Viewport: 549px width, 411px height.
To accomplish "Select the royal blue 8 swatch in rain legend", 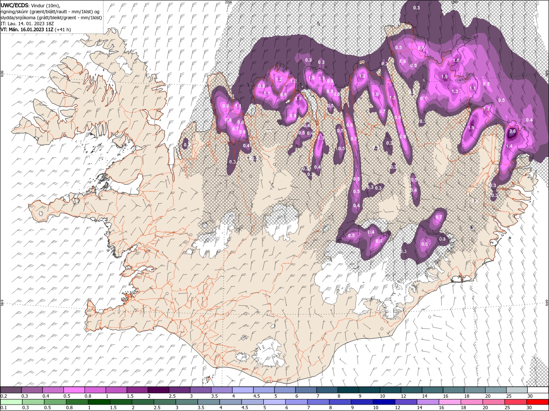I will (340, 402).
